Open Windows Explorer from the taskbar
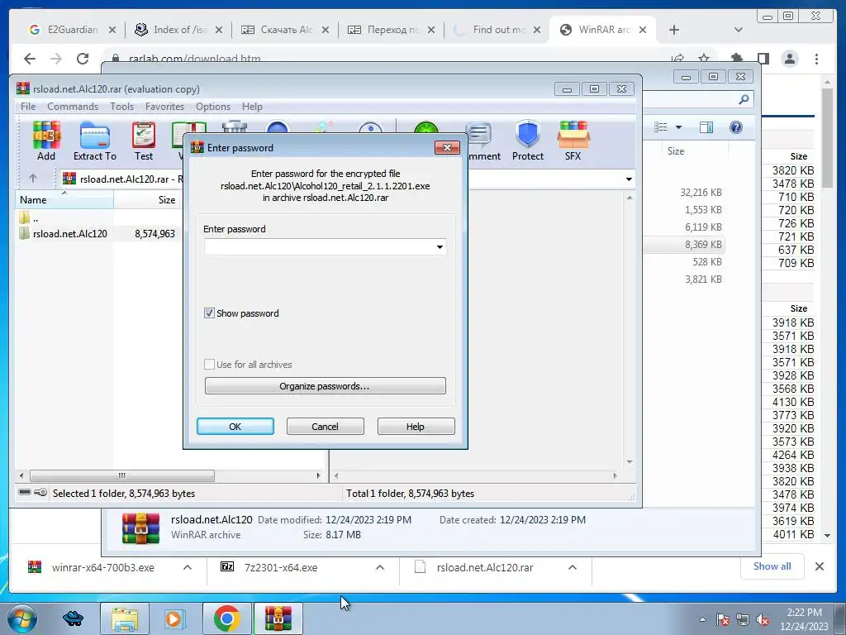The height and width of the screenshot is (635, 846). click(x=125, y=618)
